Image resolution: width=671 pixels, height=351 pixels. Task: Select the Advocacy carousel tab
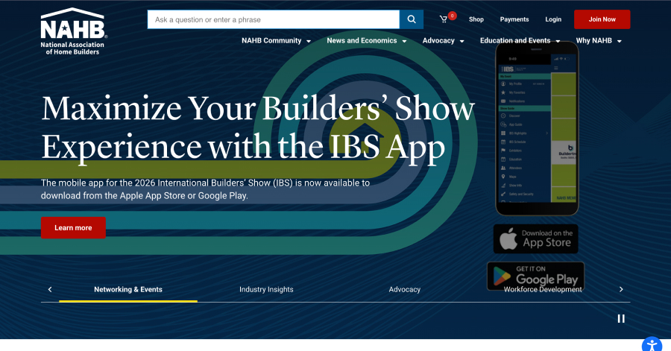pos(404,289)
